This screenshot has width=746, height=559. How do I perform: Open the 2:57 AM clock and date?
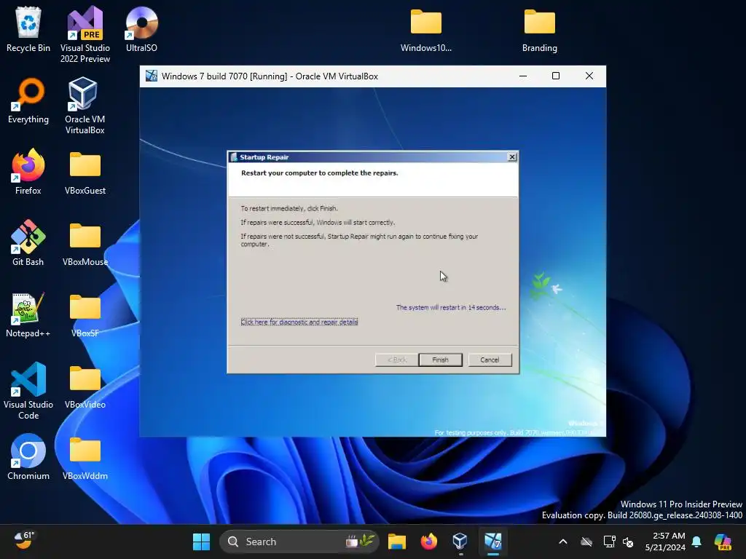click(665, 542)
